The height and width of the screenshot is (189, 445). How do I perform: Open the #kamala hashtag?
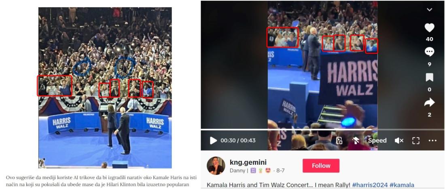(x=402, y=185)
